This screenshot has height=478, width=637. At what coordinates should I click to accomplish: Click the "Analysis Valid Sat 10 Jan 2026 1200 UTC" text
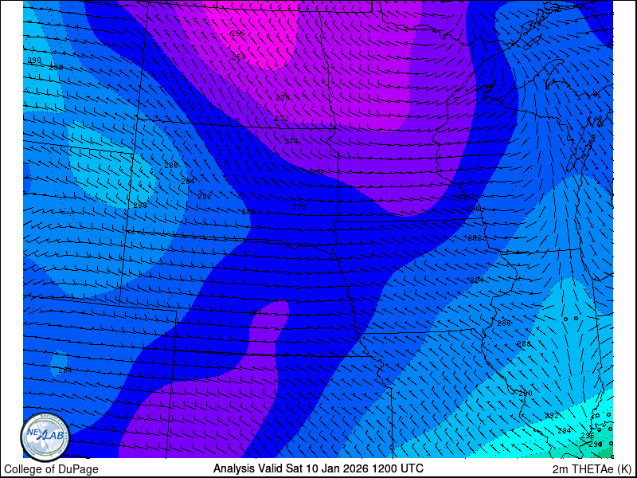[318, 468]
